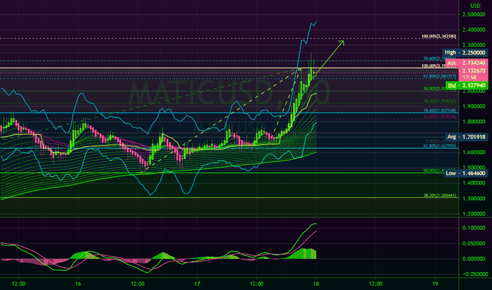Click the 2.400000 price axis tick

(474, 30)
